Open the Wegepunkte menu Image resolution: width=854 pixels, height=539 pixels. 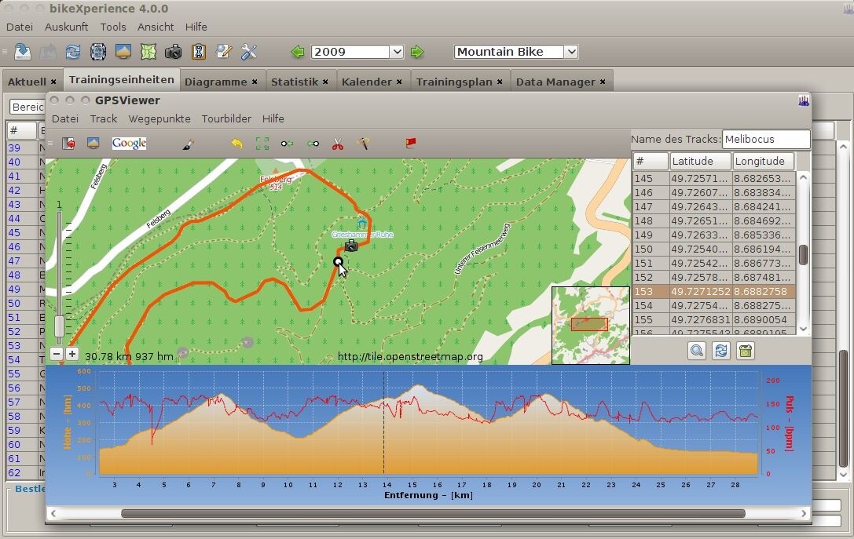tap(159, 118)
